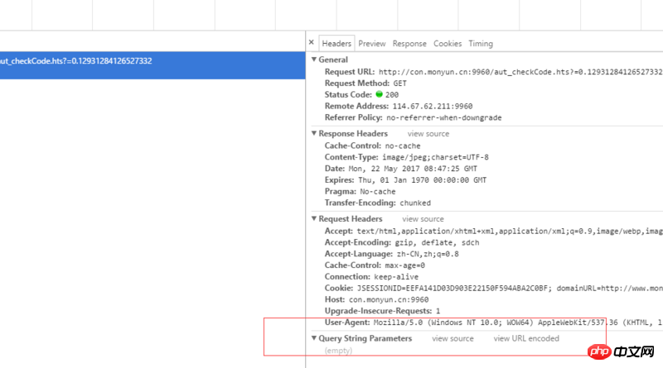
Task: Click the green status code indicator
Action: (x=380, y=94)
